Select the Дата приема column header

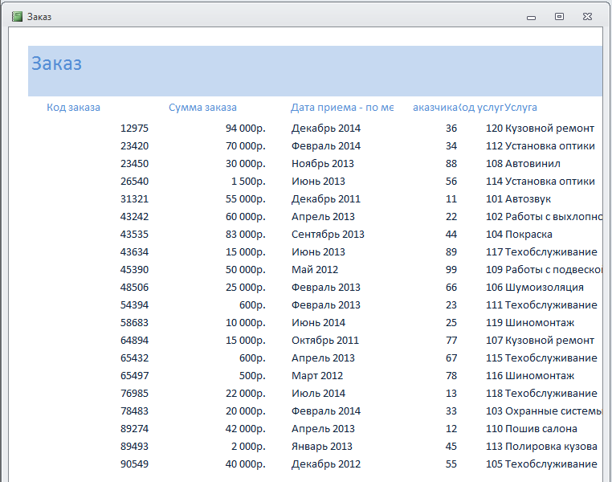pos(342,108)
